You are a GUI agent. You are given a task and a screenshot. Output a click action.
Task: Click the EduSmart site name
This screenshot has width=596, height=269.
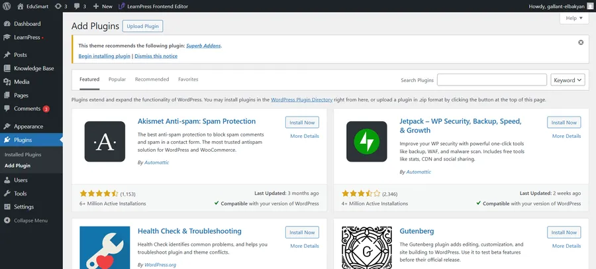click(x=37, y=7)
